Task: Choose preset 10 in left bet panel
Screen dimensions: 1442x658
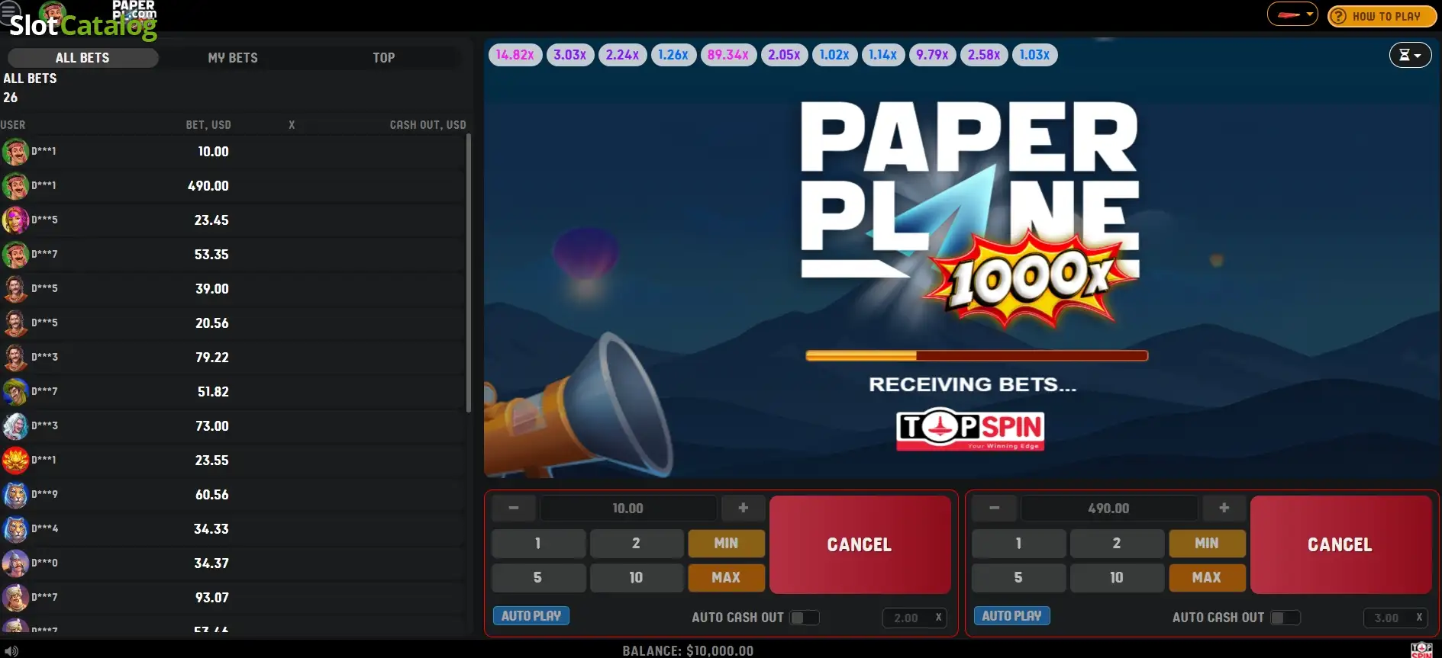Action: 636,578
